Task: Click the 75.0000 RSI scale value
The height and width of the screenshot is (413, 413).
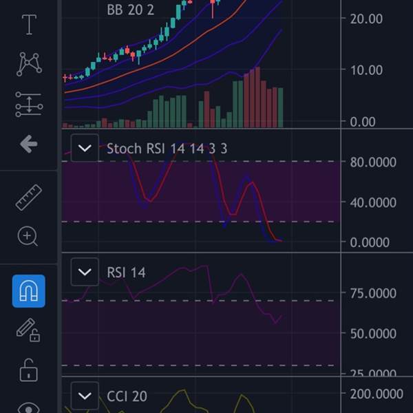Action: click(373, 293)
